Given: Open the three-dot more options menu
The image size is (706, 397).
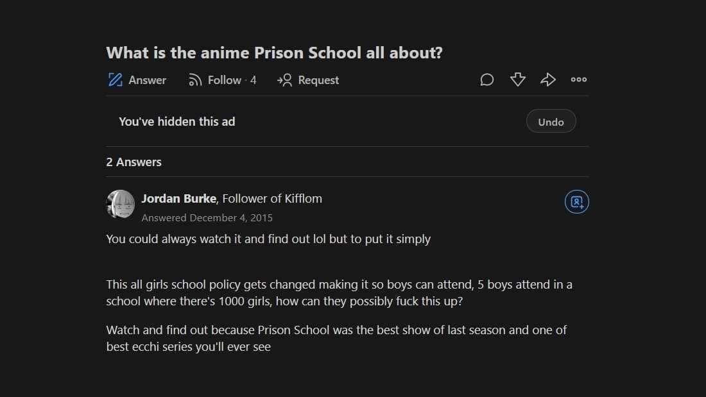Looking at the screenshot, I should [x=578, y=80].
